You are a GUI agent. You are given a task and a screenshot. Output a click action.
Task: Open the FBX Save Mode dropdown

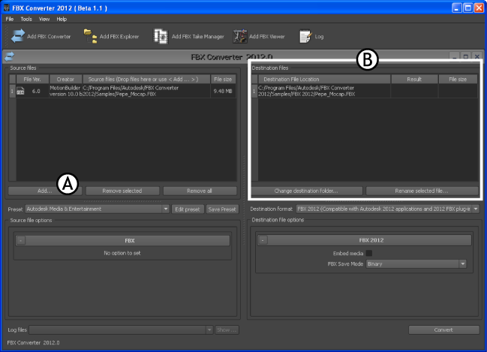click(x=416, y=263)
